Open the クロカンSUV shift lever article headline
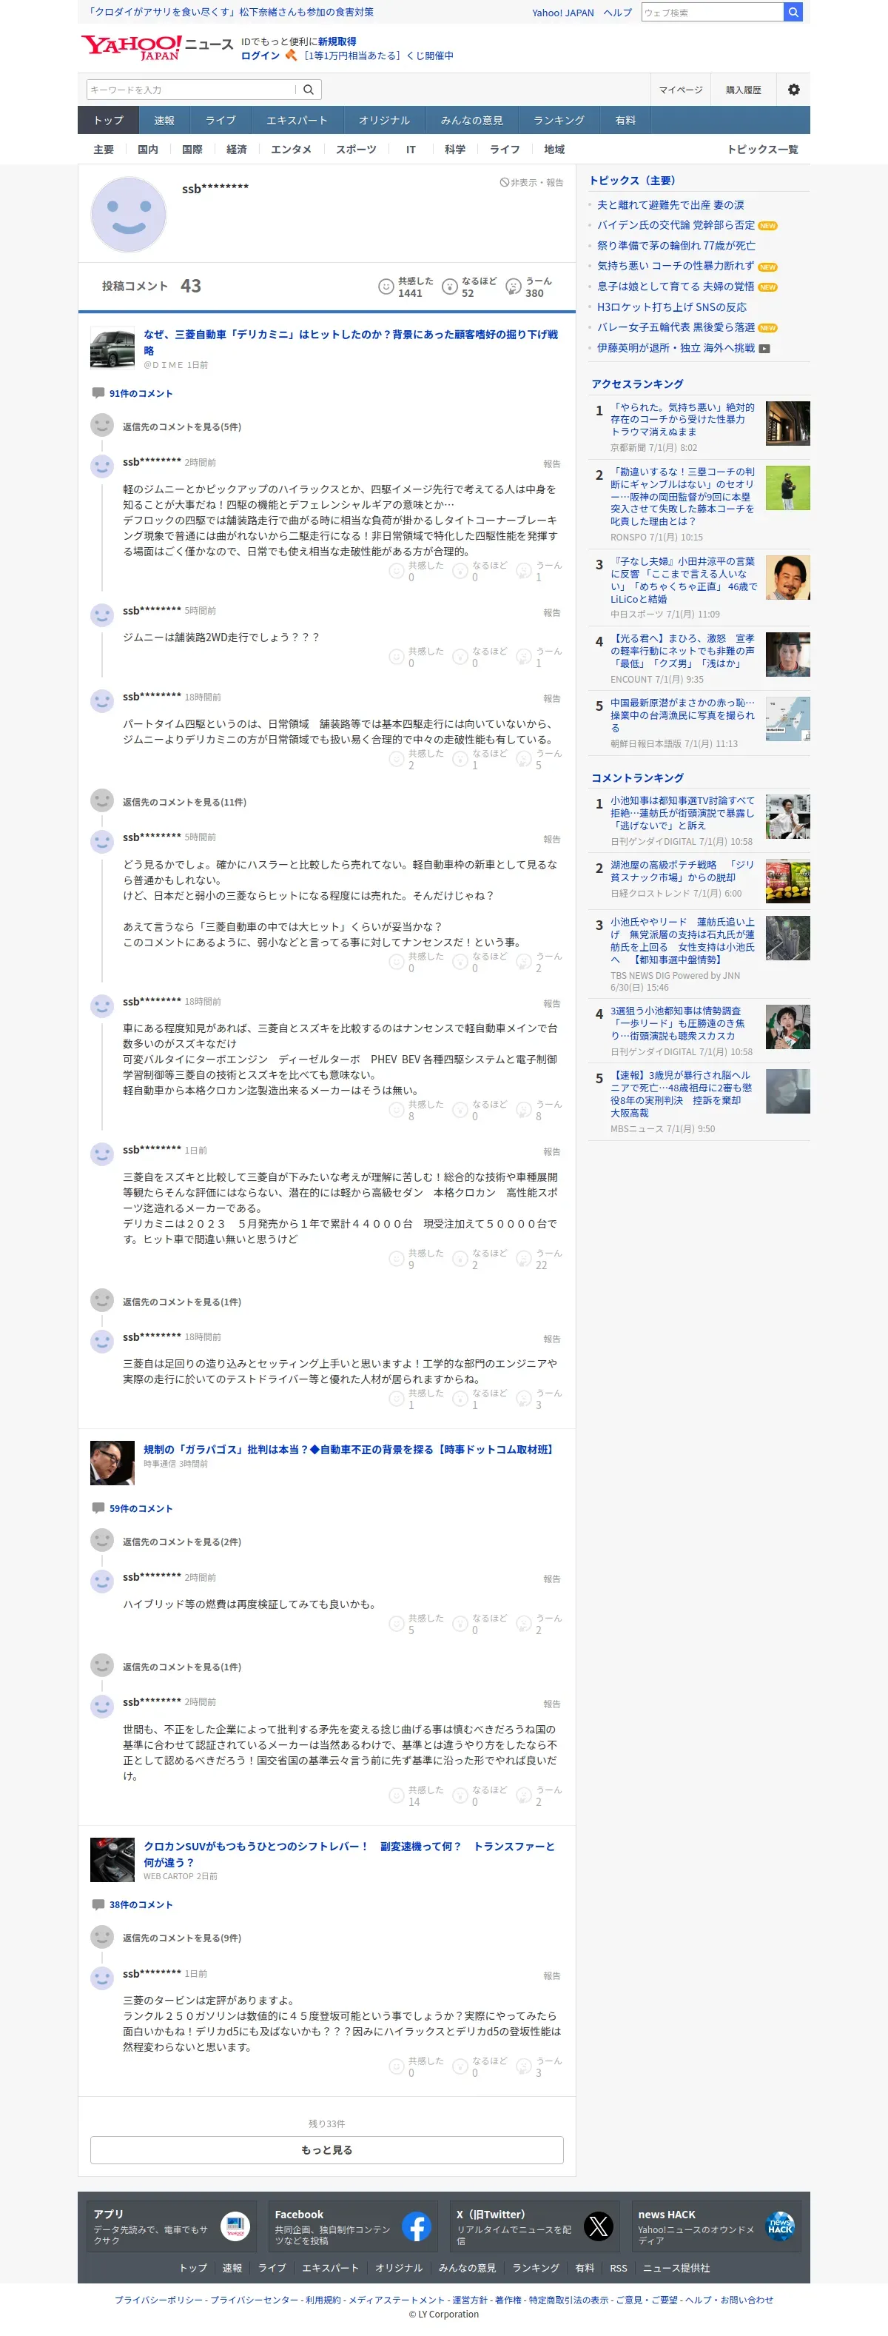The image size is (888, 2336). 349,1853
